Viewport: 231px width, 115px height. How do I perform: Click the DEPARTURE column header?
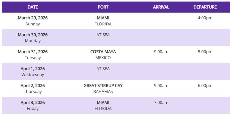pos(205,7)
